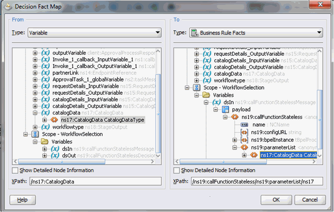Click the element icon next to highlighted ns17:CatalogData

click(x=254, y=155)
